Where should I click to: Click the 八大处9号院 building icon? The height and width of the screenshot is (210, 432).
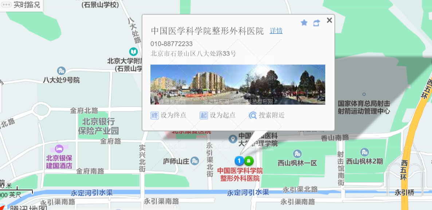61,71
